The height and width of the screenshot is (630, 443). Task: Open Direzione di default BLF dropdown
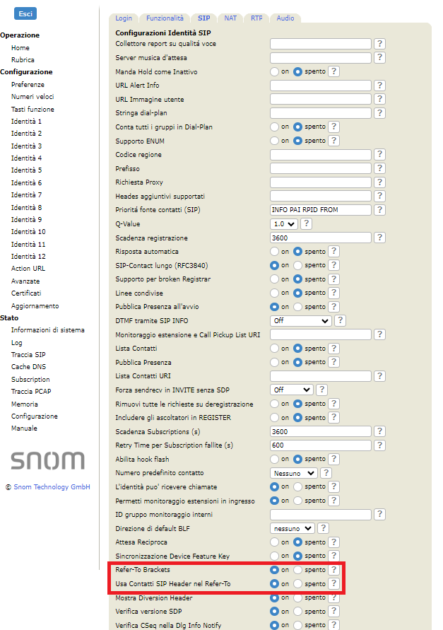(x=293, y=528)
